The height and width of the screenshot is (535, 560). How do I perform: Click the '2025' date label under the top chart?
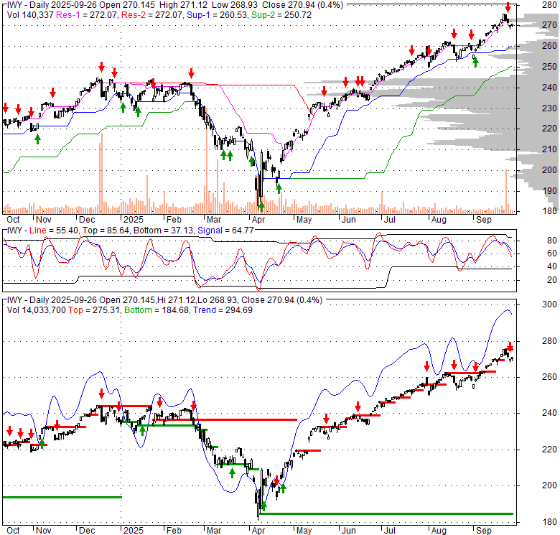pyautogui.click(x=134, y=220)
